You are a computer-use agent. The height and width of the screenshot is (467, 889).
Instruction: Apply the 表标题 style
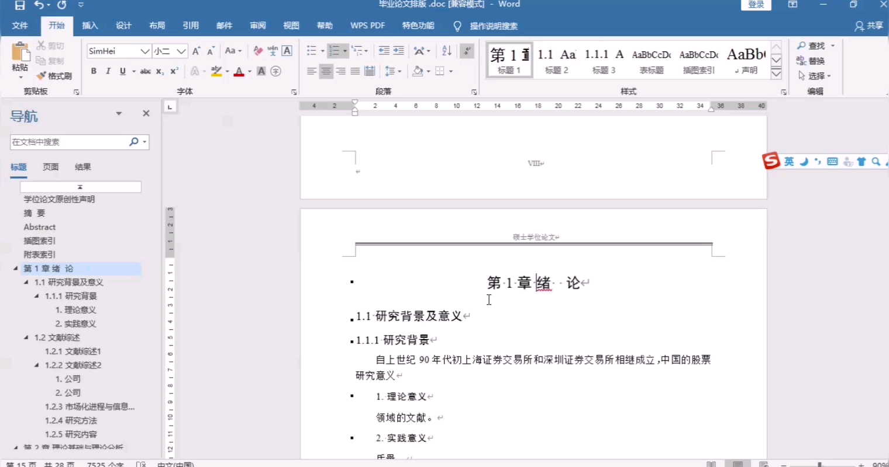pyautogui.click(x=652, y=61)
